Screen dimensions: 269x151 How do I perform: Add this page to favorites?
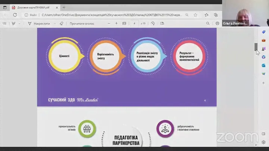tap(195, 15)
